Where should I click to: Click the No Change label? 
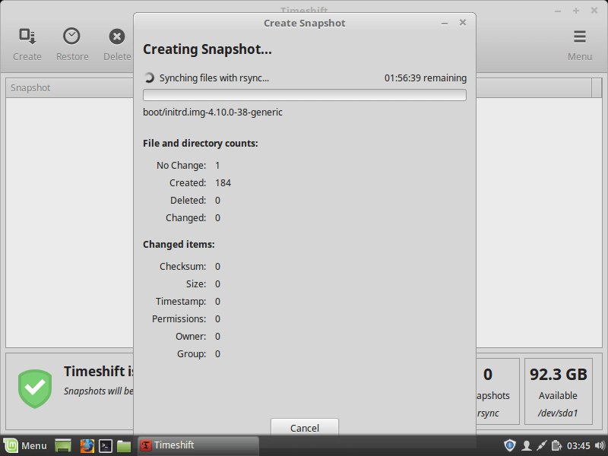(x=181, y=166)
